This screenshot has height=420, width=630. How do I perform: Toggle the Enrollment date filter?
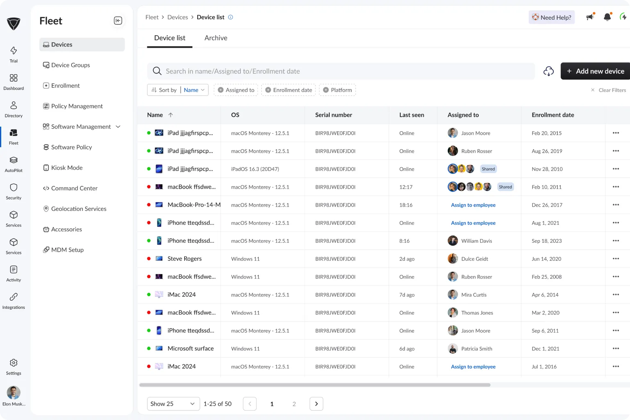pos(289,90)
